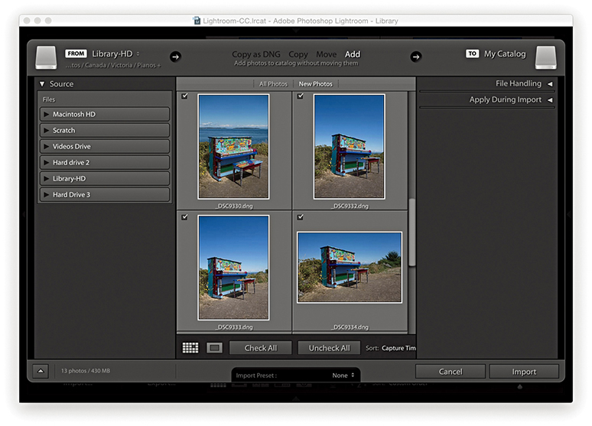Select the Copy as DNG option
This screenshot has height=426, width=592.
256,54
